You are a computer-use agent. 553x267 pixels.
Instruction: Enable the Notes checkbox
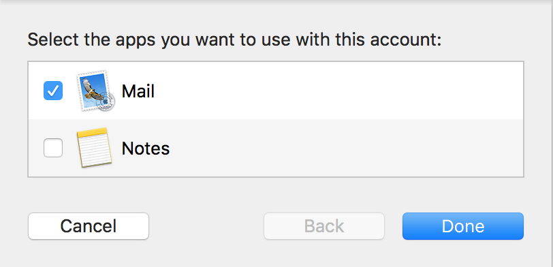(53, 148)
